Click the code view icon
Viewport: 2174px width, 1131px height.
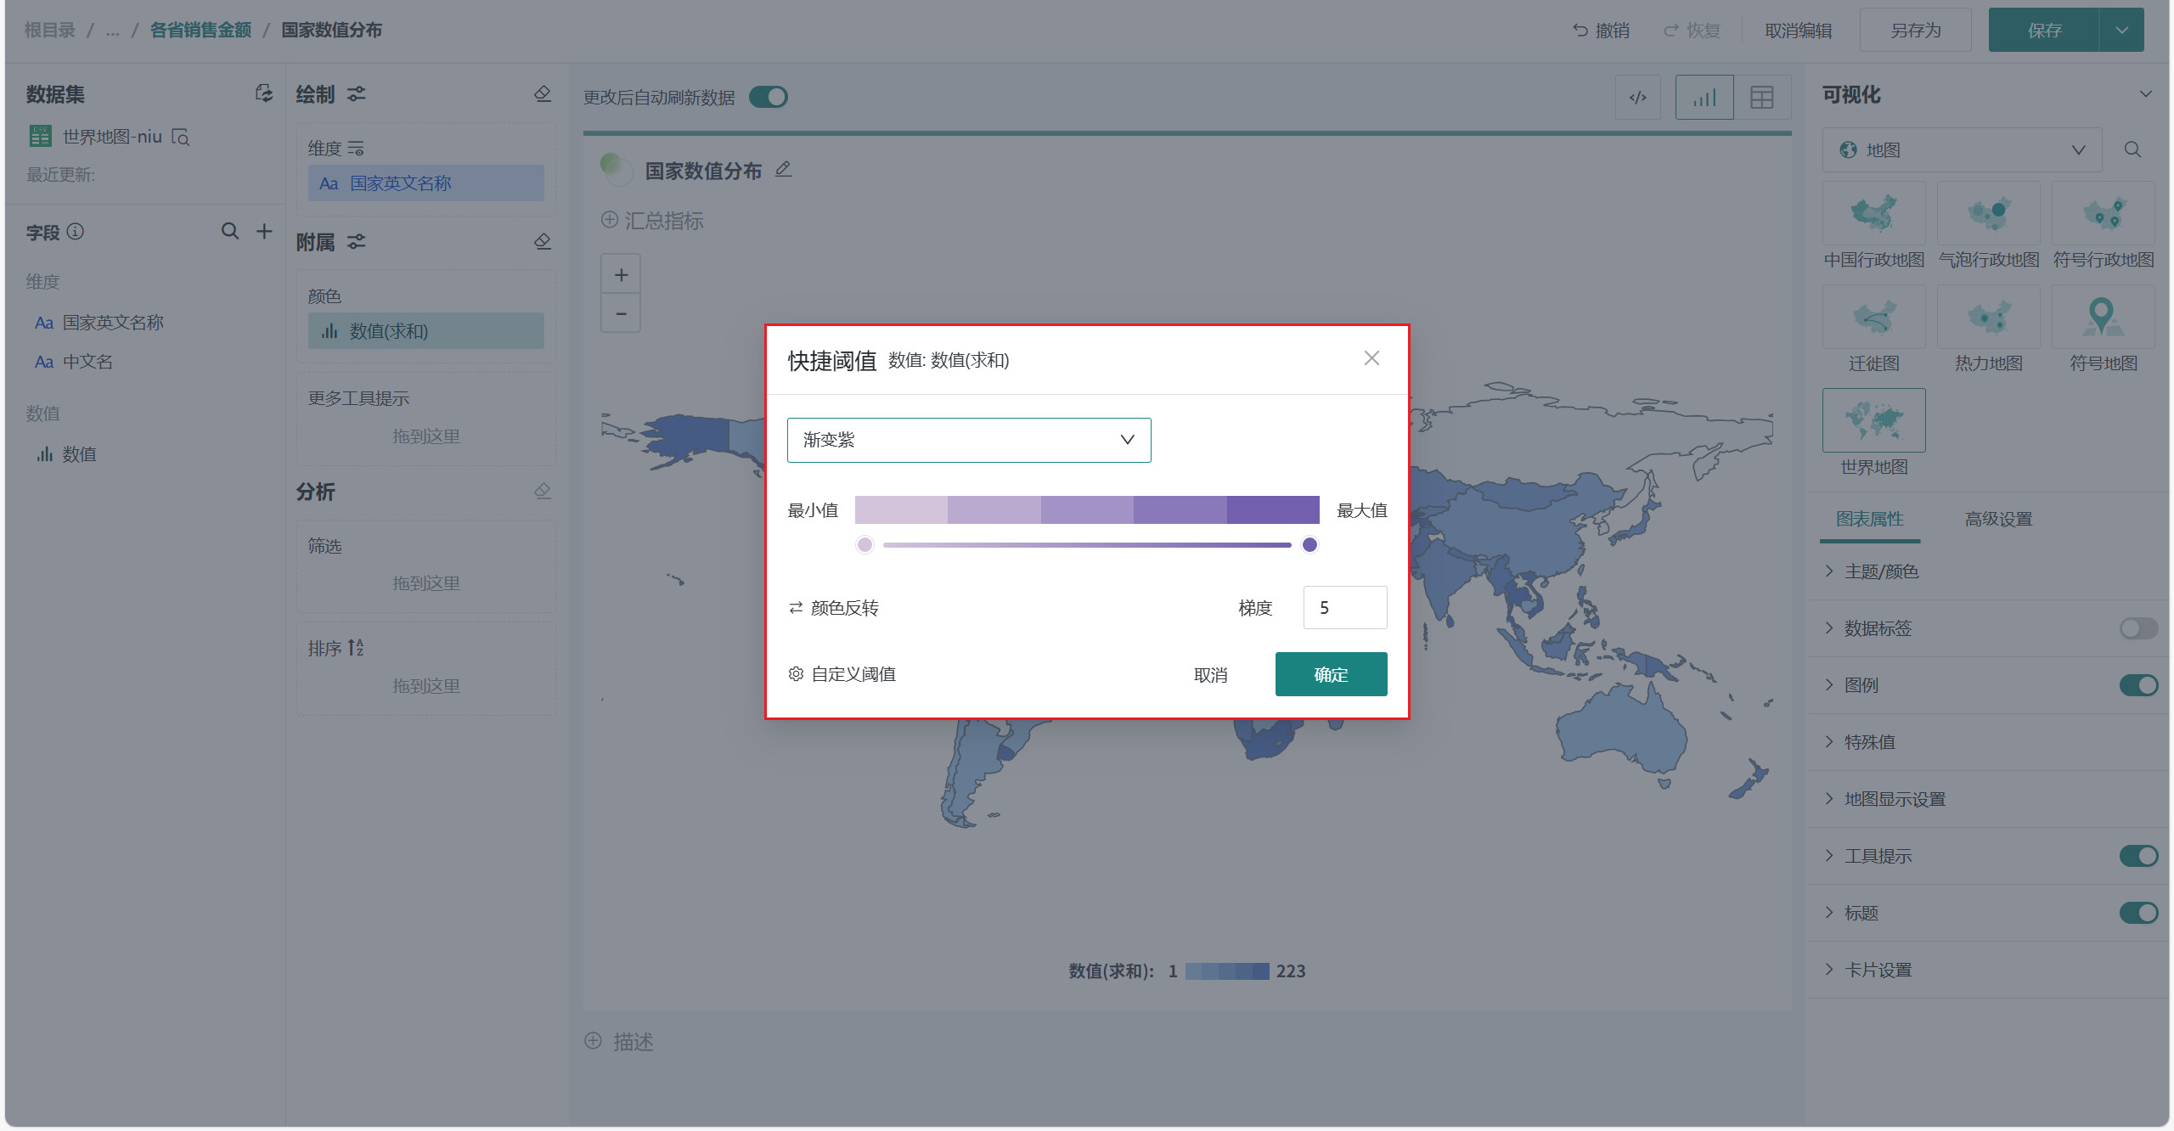pos(1637,98)
